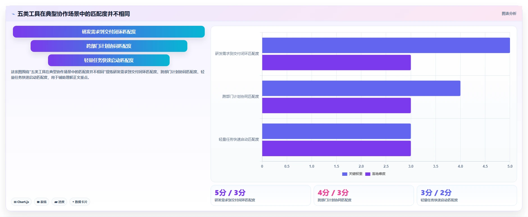Click the 关键权重 legend label text
The image size is (528, 217).
(356, 174)
